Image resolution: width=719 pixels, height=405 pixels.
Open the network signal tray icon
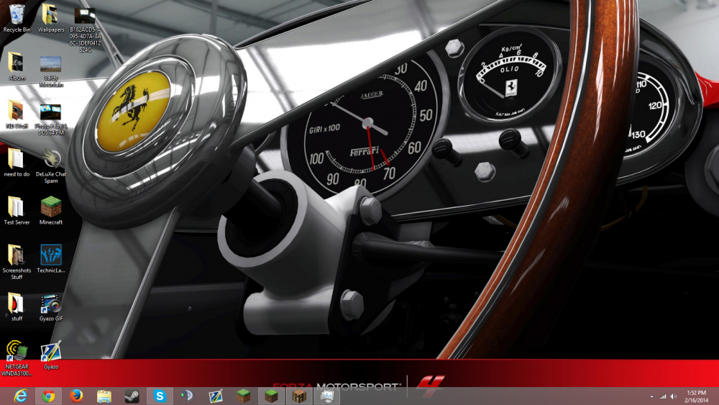662,396
